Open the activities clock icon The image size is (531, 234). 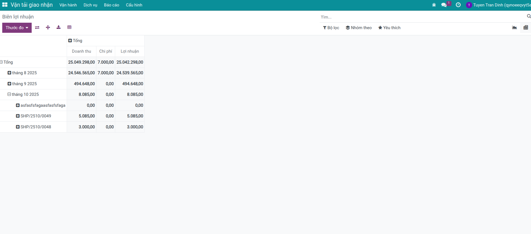point(458,5)
